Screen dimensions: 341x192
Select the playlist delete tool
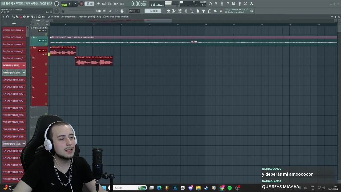21,17
